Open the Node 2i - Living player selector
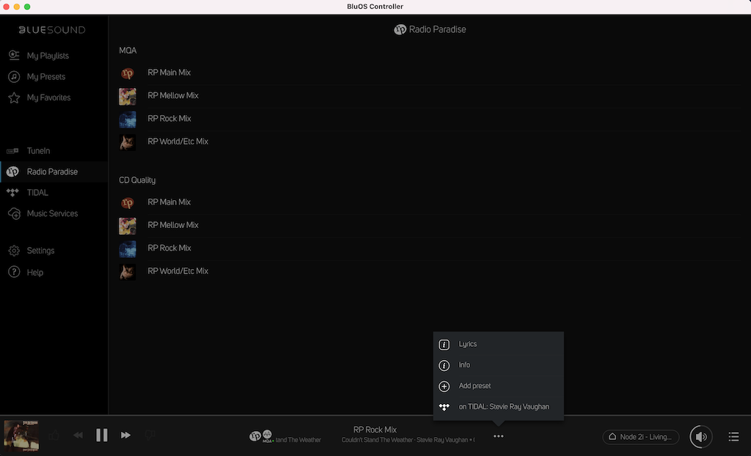 (x=640, y=437)
